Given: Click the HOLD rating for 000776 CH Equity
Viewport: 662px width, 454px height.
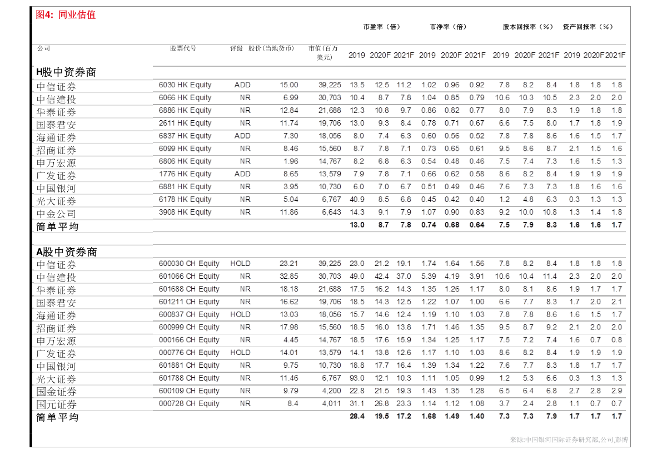Looking at the screenshot, I should click(241, 352).
